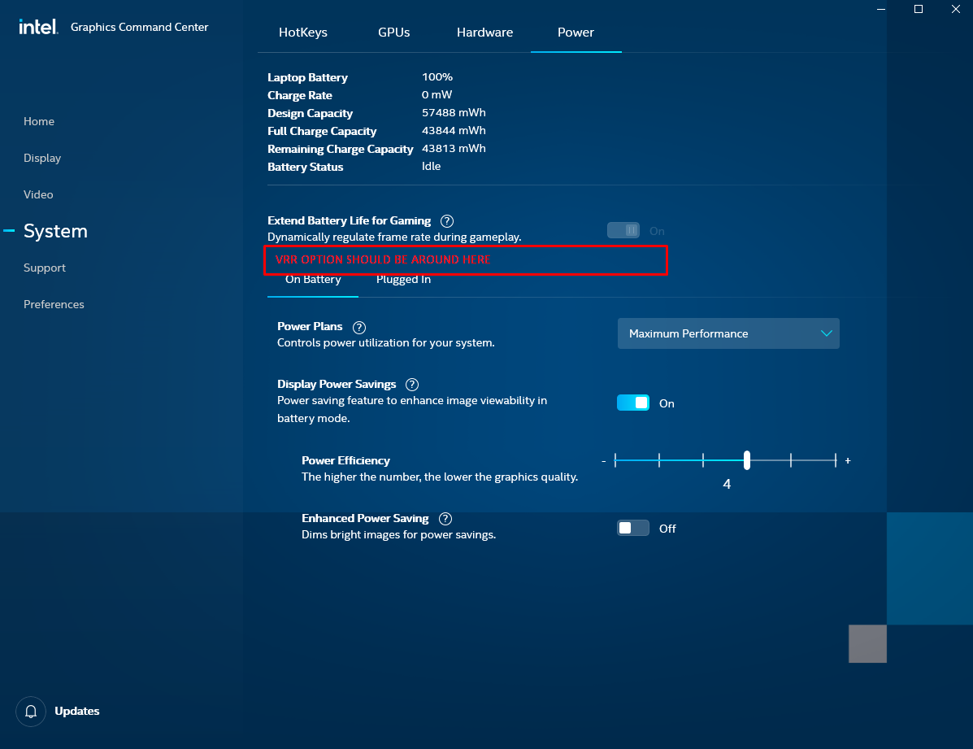Click the Power Plans help icon
The width and height of the screenshot is (973, 749).
click(358, 327)
